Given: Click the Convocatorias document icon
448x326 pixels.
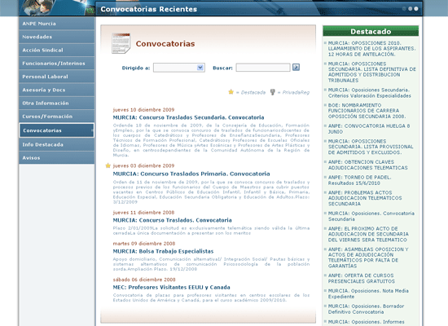Looking at the screenshot, I should tap(121, 43).
